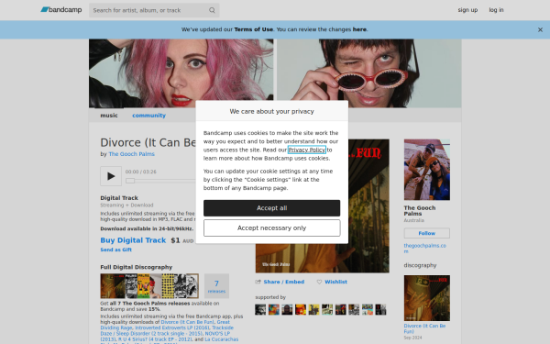Open Divorce album cover in sidebar discography

(427, 298)
